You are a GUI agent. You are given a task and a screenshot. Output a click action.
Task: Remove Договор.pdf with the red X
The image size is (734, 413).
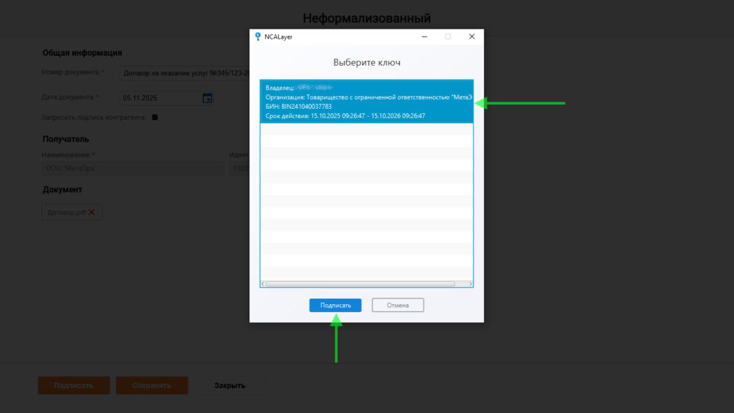tap(92, 213)
